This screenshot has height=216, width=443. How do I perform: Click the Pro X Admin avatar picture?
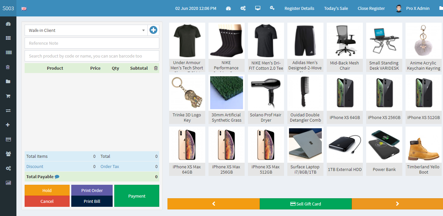tap(399, 8)
